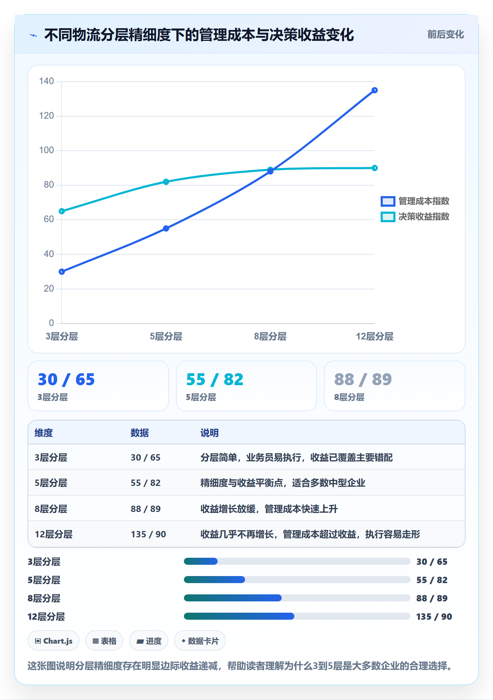Image resolution: width=493 pixels, height=700 pixels.
Task: Click the 8层分层 progress bar
Action: point(297,598)
